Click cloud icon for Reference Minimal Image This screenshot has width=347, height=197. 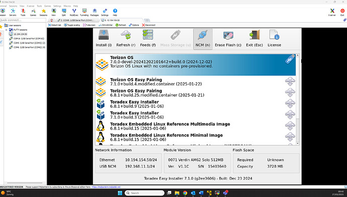pos(290,137)
